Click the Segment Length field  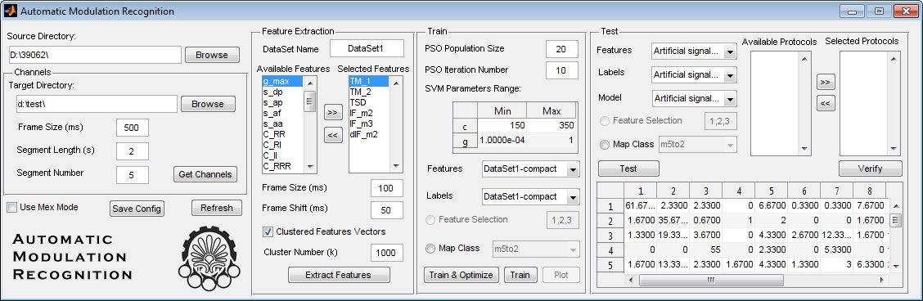point(132,151)
